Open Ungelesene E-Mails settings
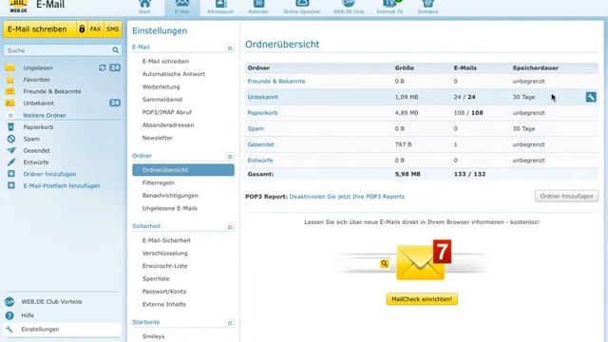Screen dimensions: 608x342 (x=169, y=208)
